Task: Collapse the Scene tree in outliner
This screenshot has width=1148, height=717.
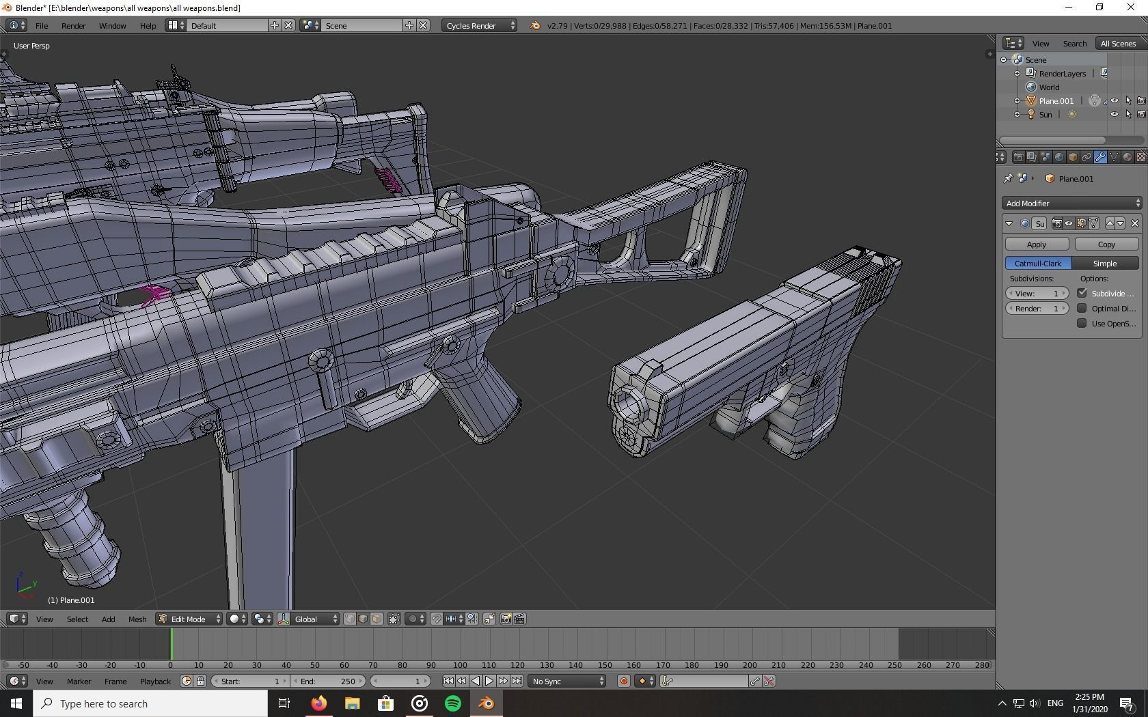Action: coord(1004,59)
